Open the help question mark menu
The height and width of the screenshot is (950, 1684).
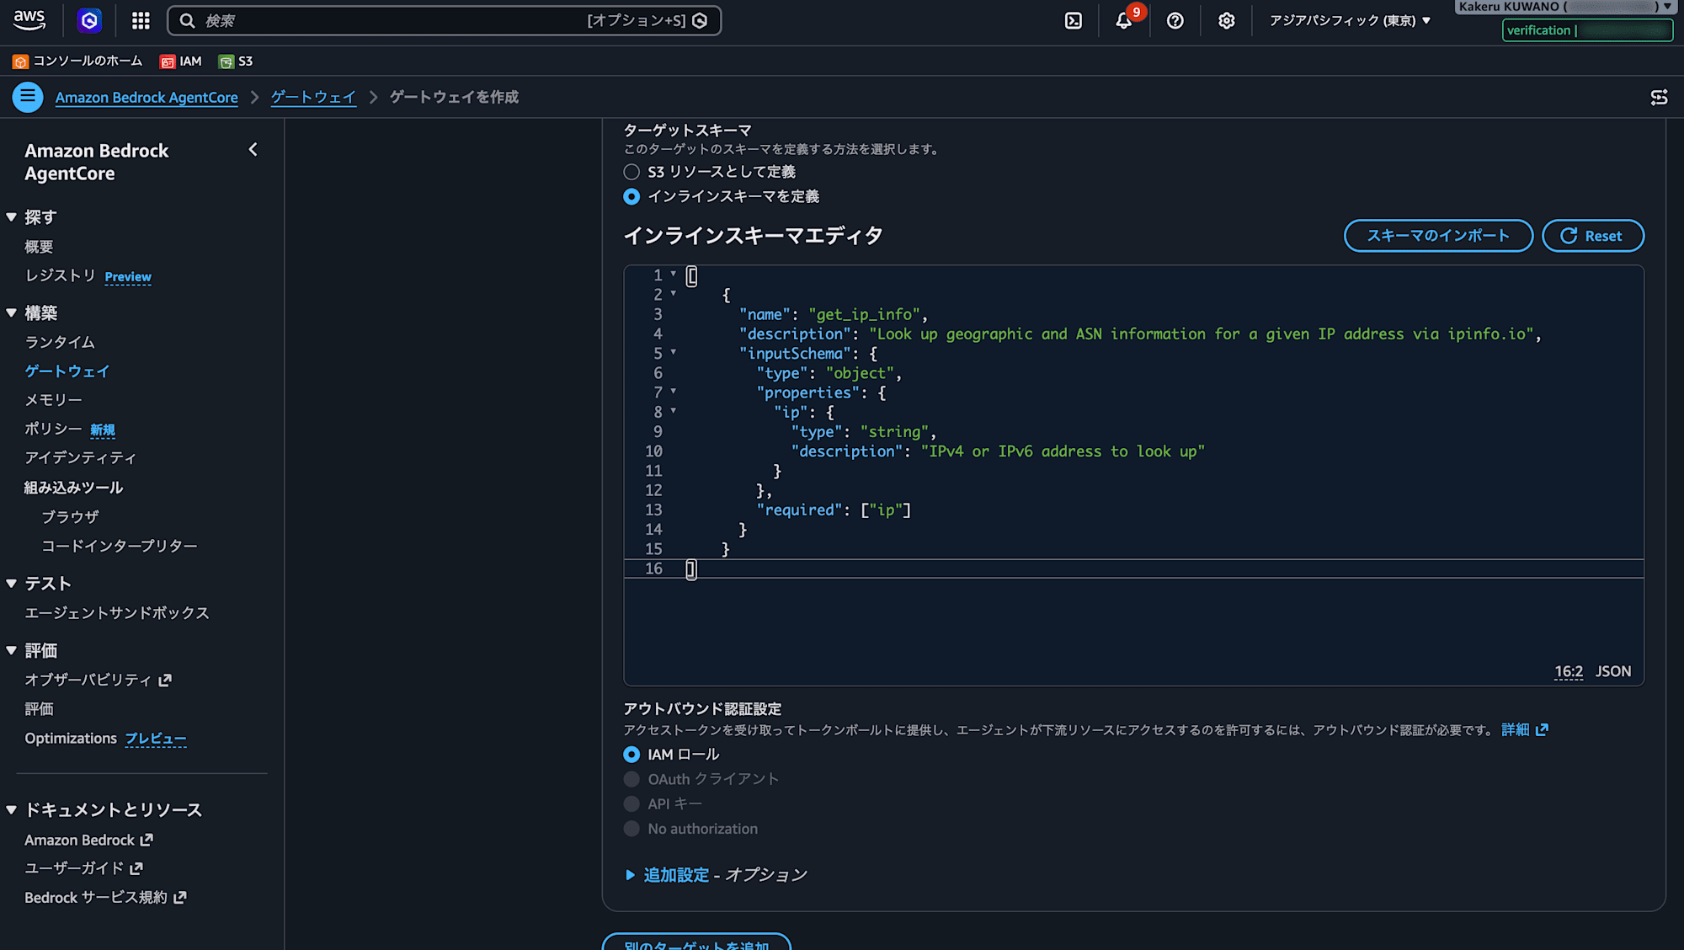pyautogui.click(x=1175, y=20)
